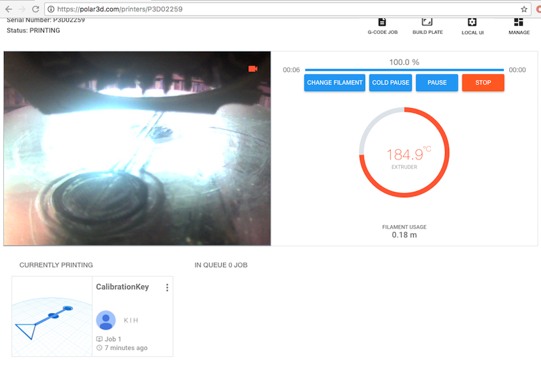541x365 pixels.
Task: Click the CHANGE FILAMENT button
Action: 335,82
